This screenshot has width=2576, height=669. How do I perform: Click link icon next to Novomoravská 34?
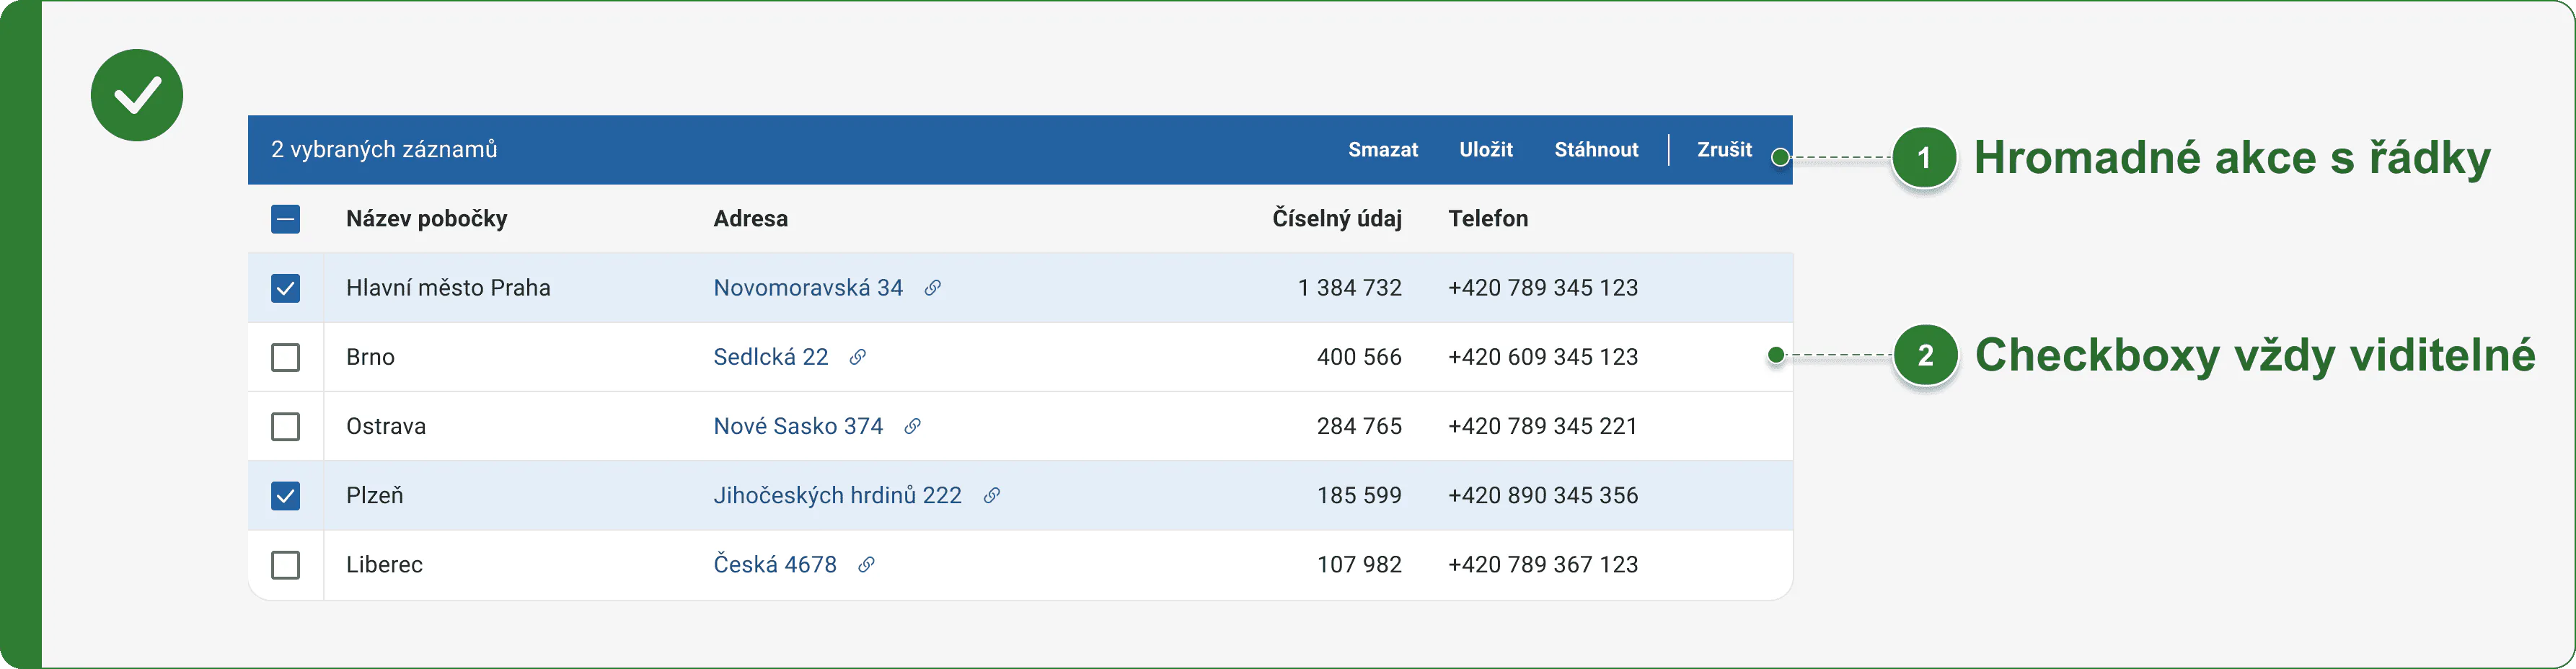coord(932,288)
